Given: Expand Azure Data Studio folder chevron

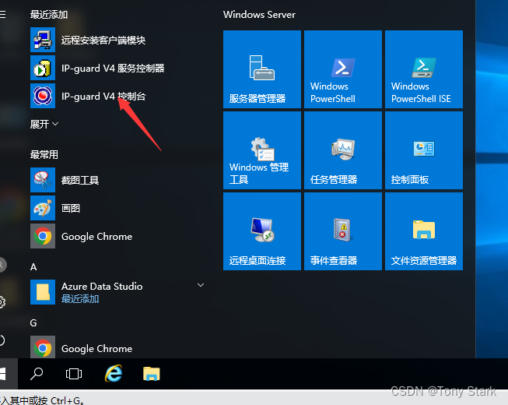Looking at the screenshot, I should (201, 285).
